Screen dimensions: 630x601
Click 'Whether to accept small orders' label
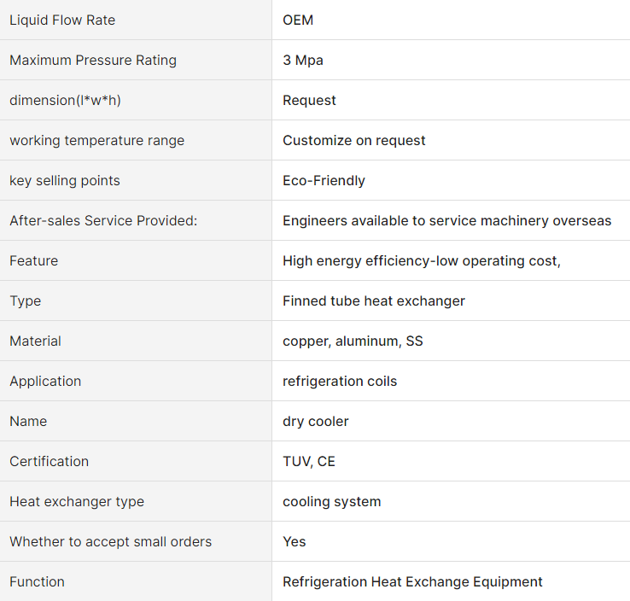click(x=110, y=541)
